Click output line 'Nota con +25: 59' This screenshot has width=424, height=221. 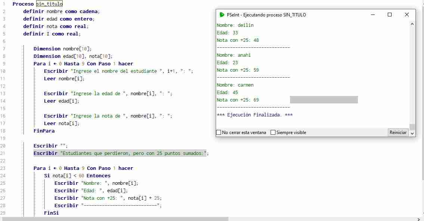tap(238, 70)
